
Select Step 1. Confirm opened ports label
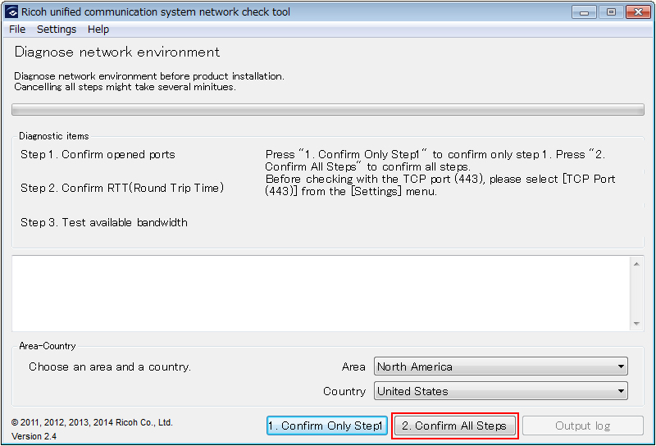pos(98,154)
